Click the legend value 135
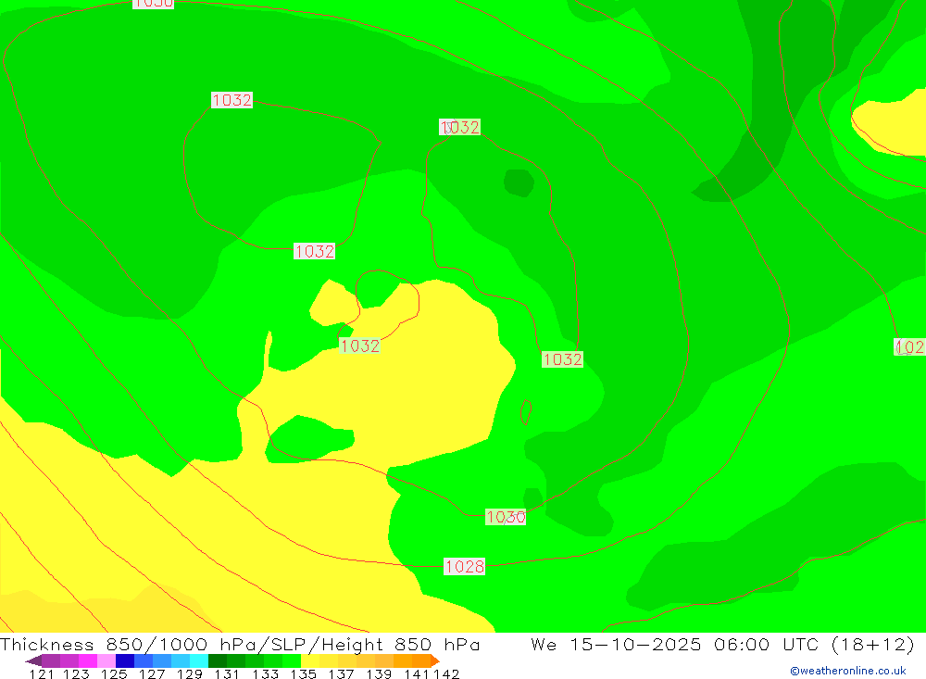Screen dimensions: 926x679 pyautogui.click(x=303, y=673)
